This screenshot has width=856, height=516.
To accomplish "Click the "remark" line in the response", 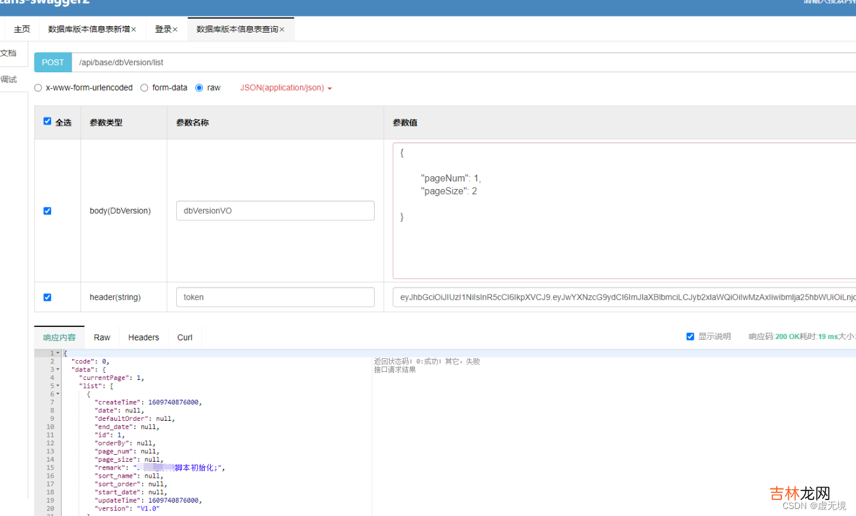I will click(160, 467).
